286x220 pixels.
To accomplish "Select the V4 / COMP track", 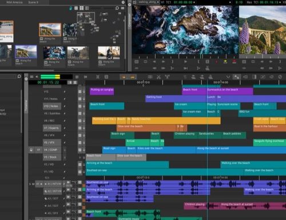I will [52, 150].
